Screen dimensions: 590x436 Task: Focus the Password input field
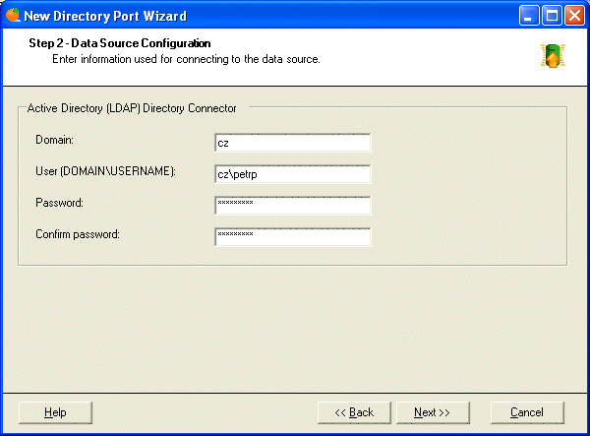(x=293, y=206)
